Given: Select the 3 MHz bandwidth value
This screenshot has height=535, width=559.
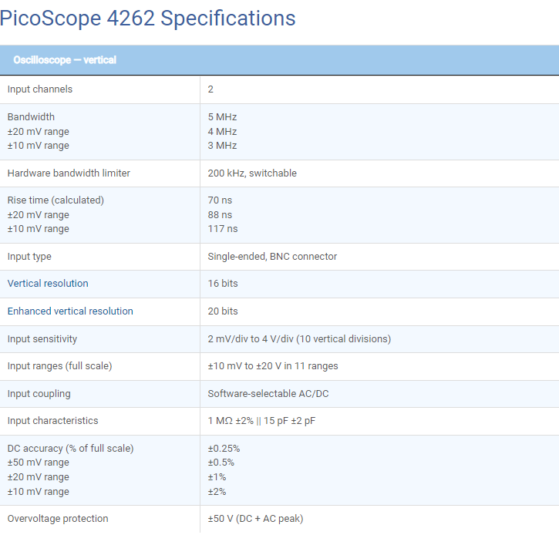Looking at the screenshot, I should pos(223,146).
